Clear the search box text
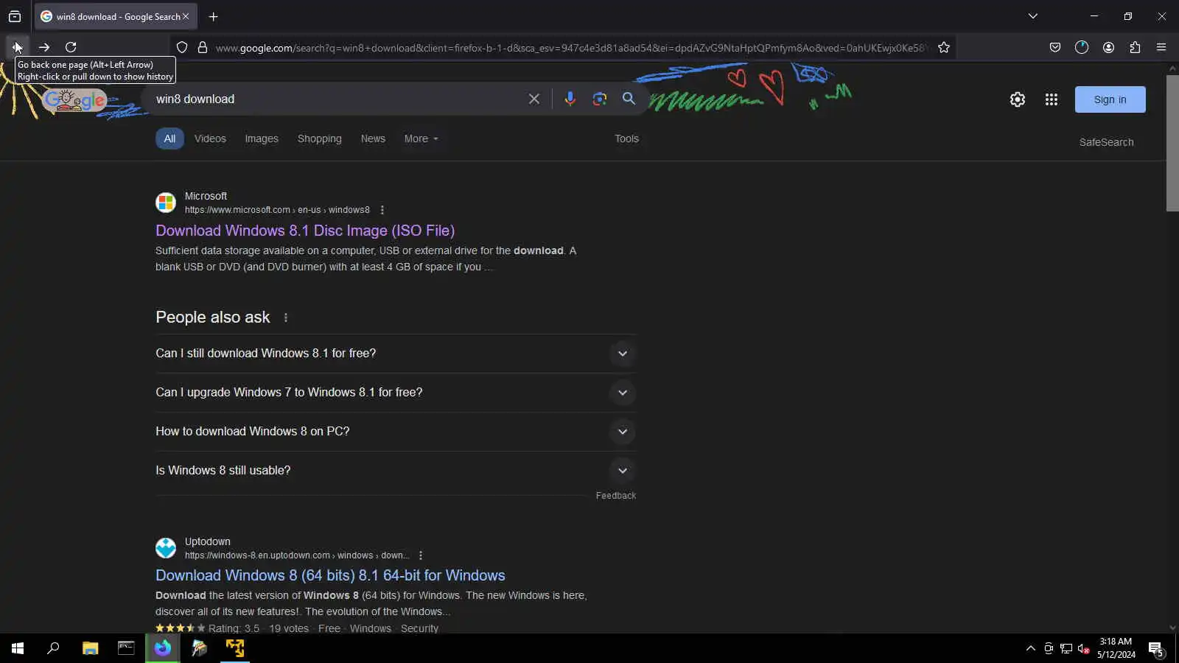Screen dimensions: 1179x663 pyautogui.click(x=534, y=99)
